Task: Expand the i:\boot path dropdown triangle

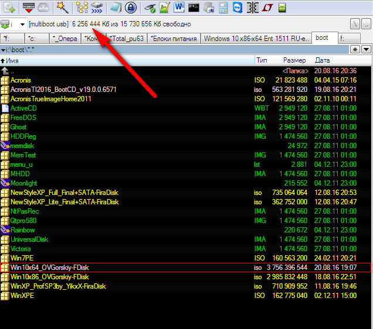Action: (x=3, y=50)
